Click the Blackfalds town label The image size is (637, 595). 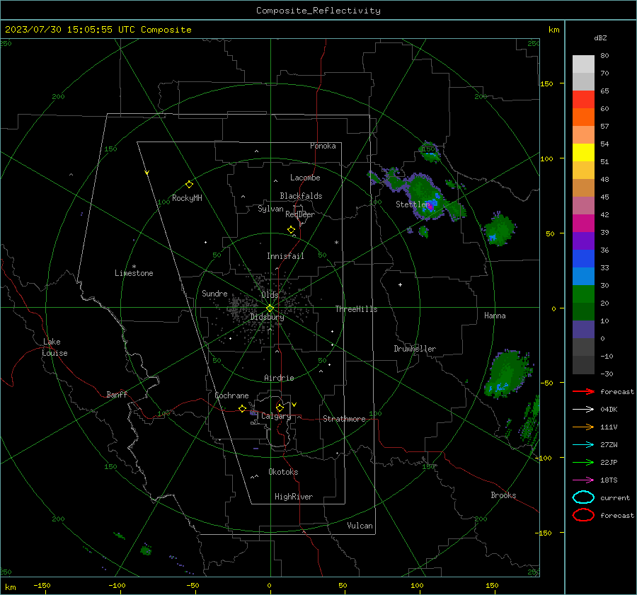[x=301, y=196]
